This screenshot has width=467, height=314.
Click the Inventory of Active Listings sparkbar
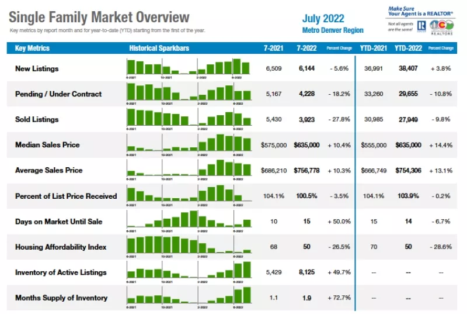point(189,272)
